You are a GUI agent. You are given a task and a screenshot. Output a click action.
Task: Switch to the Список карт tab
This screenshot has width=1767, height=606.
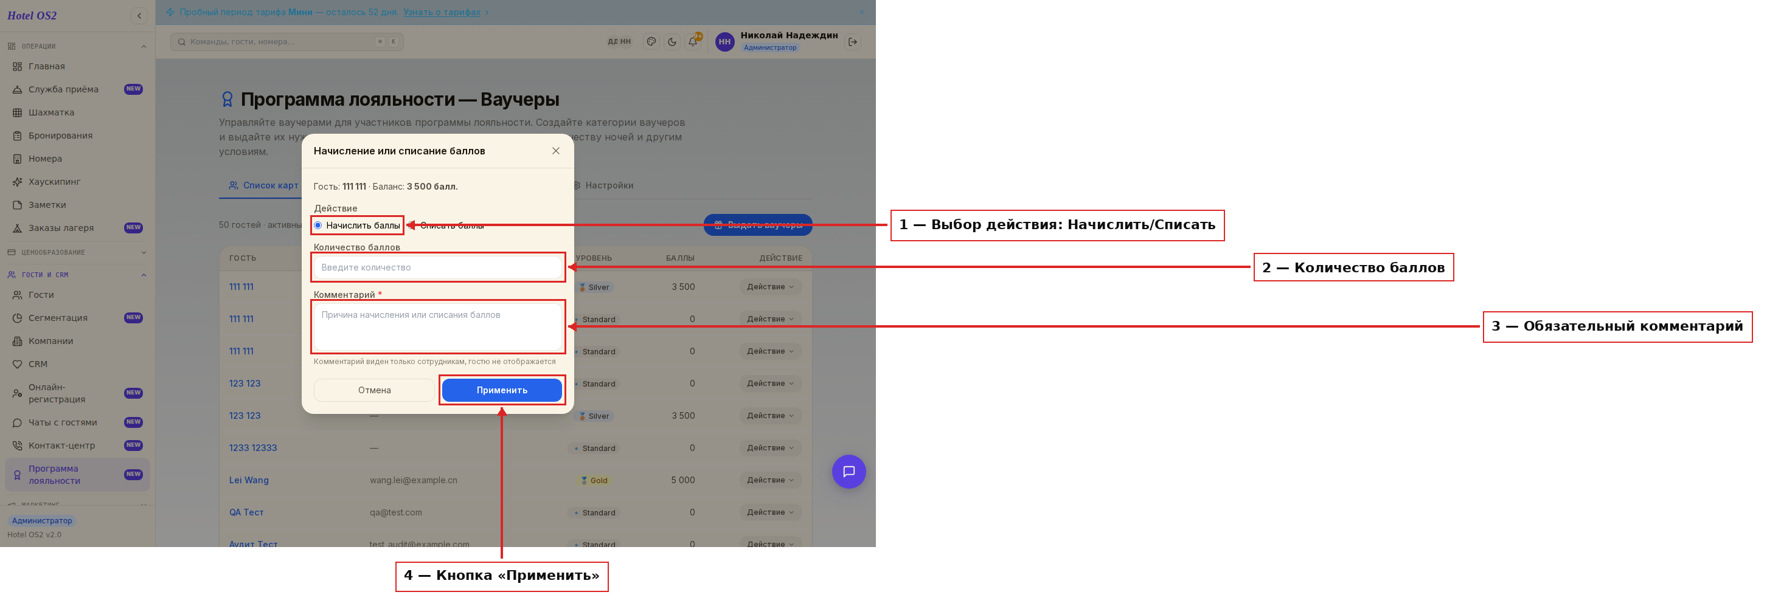point(264,185)
